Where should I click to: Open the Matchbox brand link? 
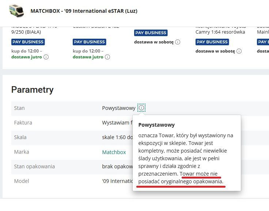tap(114, 152)
